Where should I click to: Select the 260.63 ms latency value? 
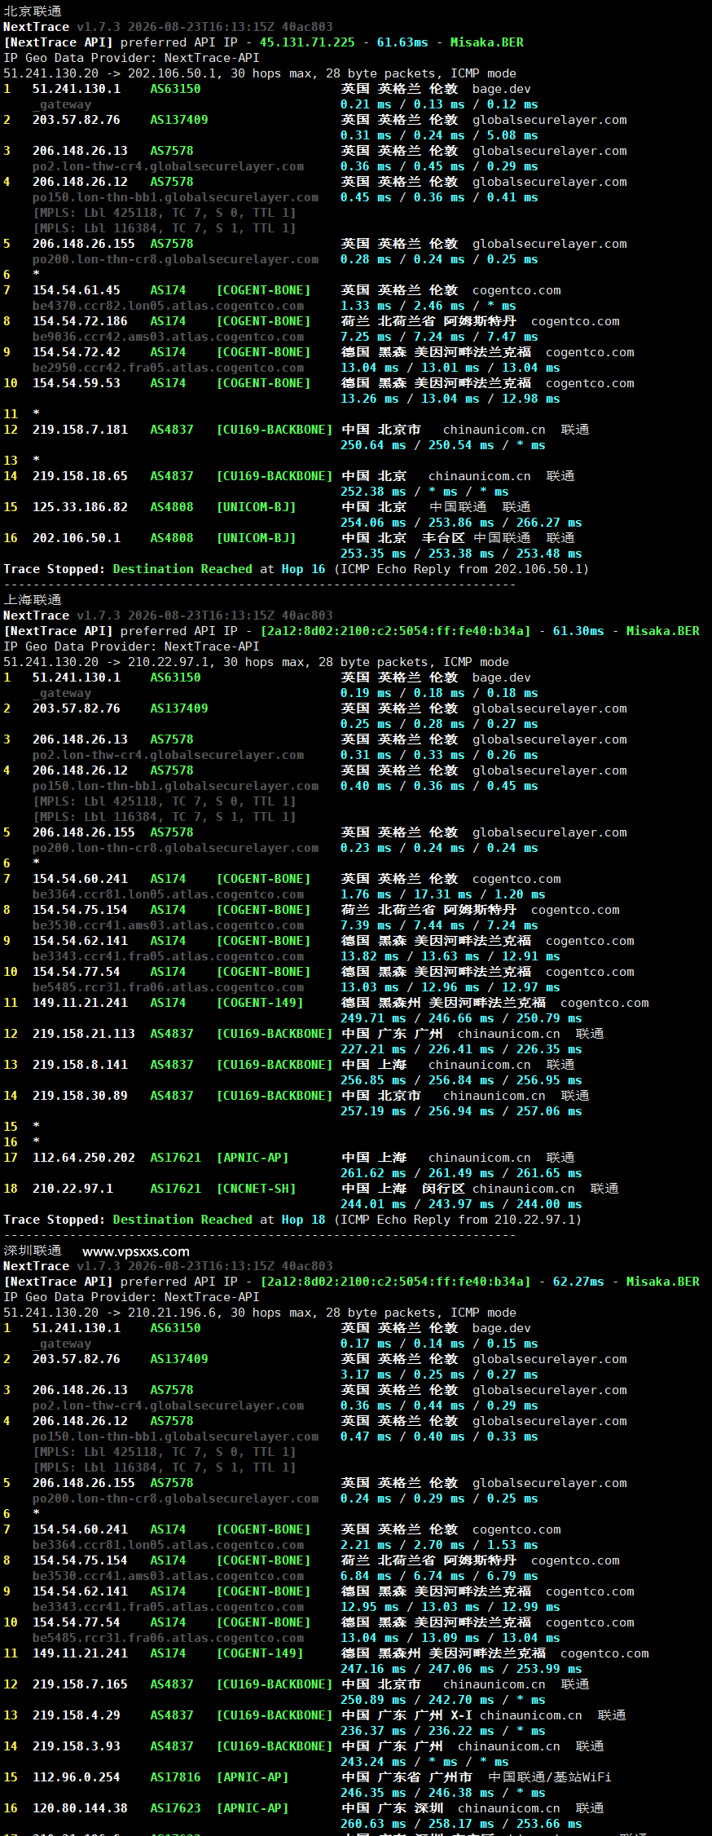[x=373, y=1824]
